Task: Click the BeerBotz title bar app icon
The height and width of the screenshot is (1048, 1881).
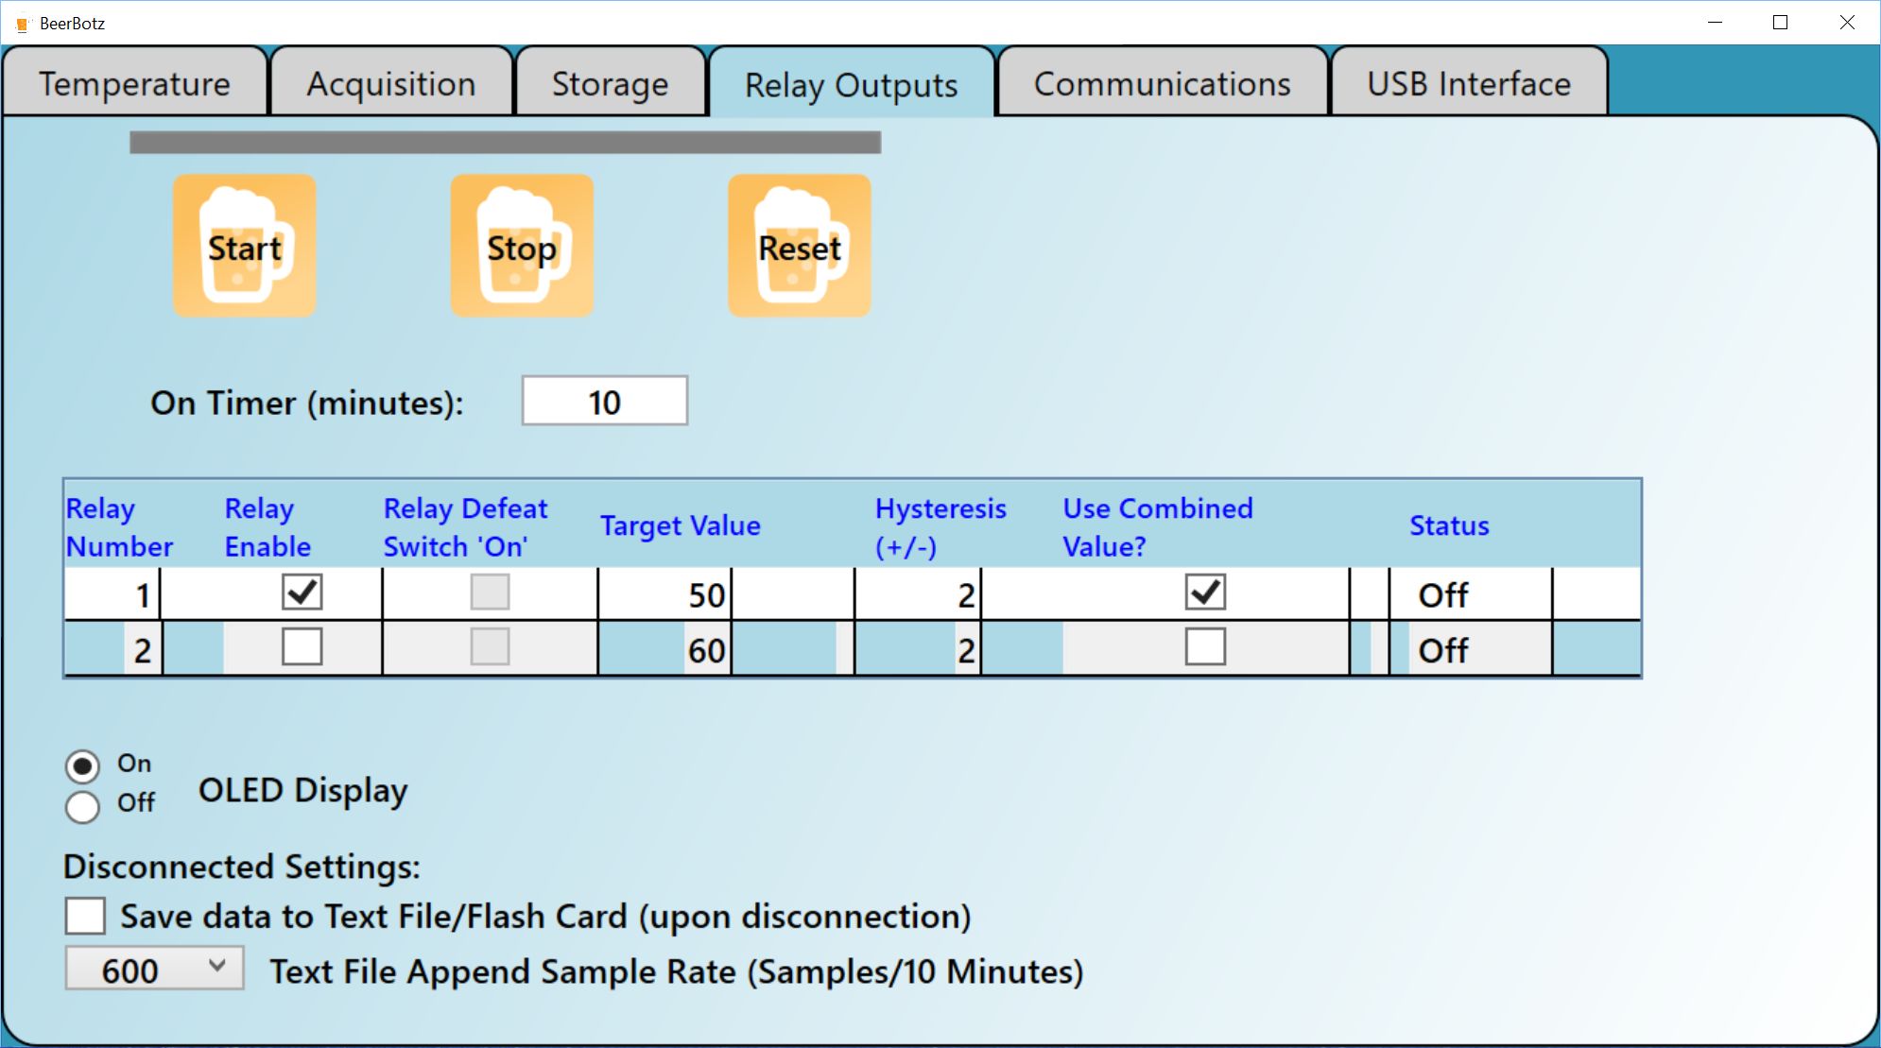Action: click(22, 24)
